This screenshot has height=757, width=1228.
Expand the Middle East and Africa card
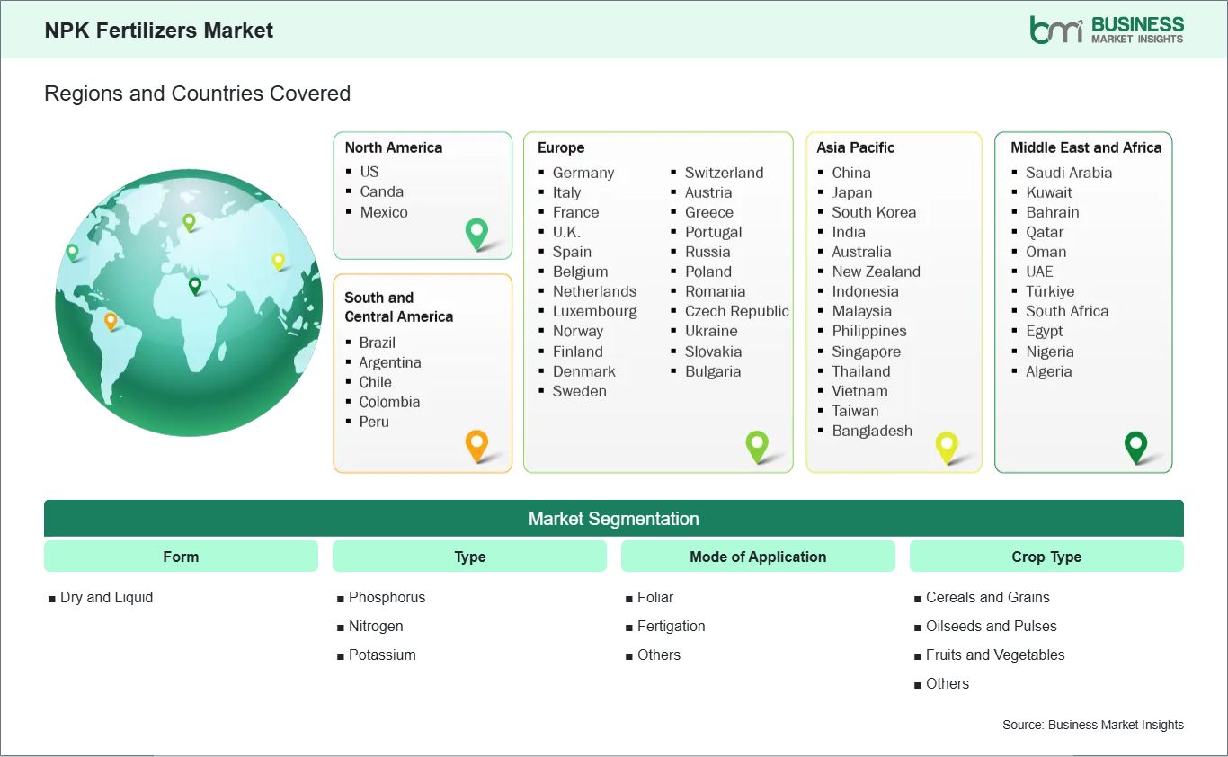click(1082, 301)
